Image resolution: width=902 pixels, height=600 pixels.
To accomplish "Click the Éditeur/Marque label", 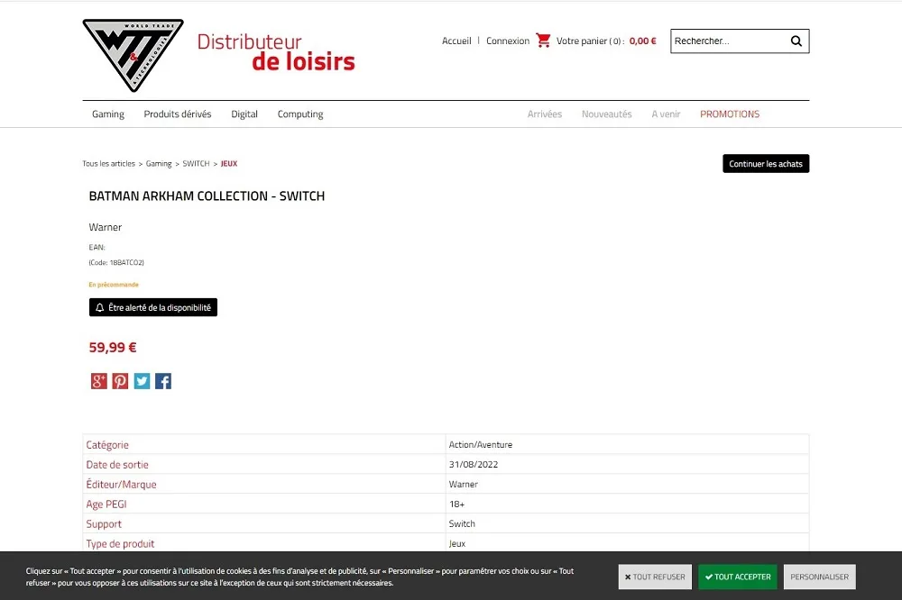I will click(122, 485).
